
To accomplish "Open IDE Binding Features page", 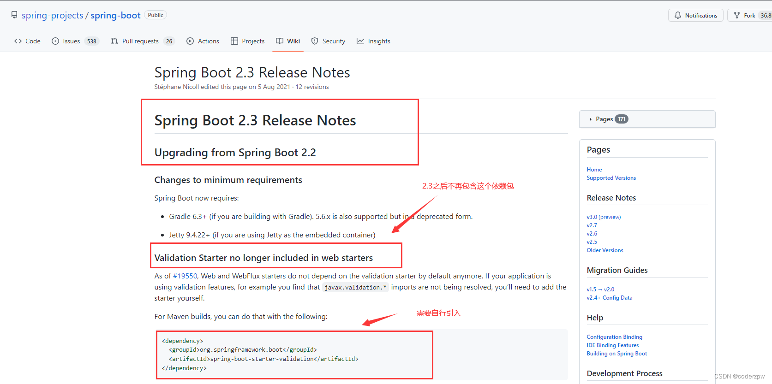I will pos(613,345).
